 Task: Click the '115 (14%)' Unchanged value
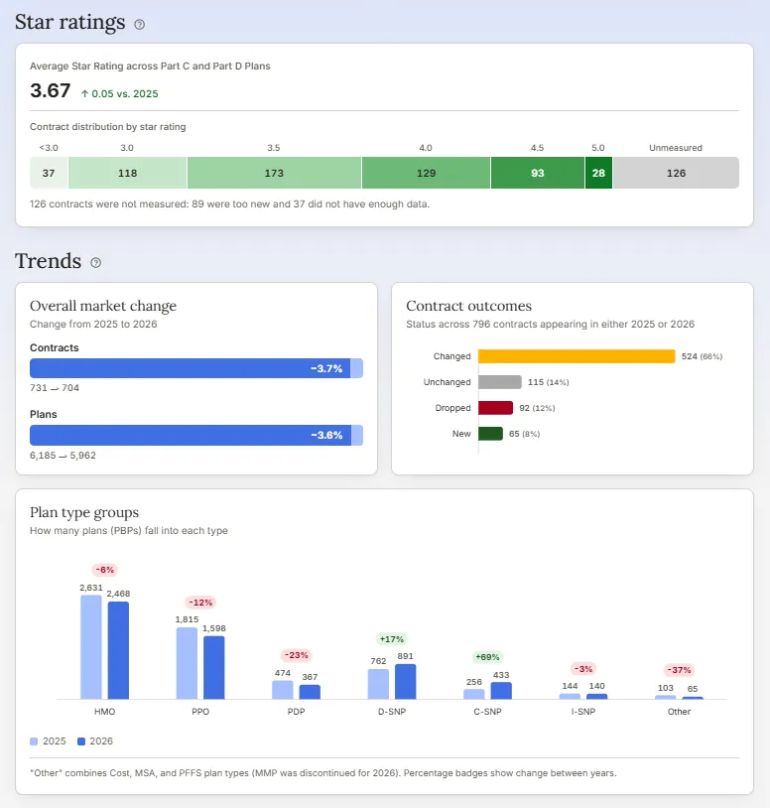coord(549,382)
